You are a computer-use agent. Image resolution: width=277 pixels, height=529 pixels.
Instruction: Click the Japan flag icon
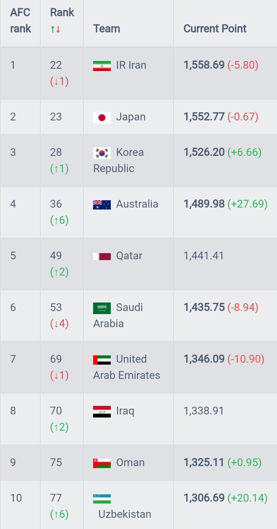click(x=102, y=118)
